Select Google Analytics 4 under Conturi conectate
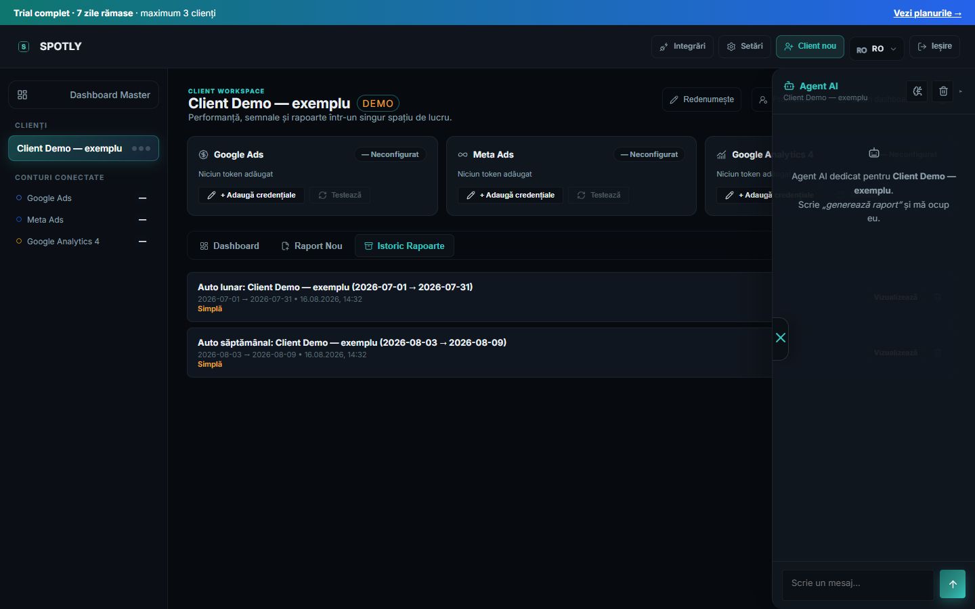The width and height of the screenshot is (975, 609). coord(62,242)
